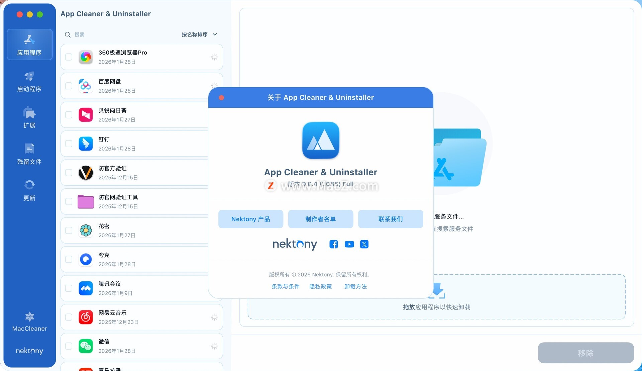The image size is (642, 371).
Task: Switch to the 启动程序 sidebar tab
Action: pyautogui.click(x=29, y=82)
